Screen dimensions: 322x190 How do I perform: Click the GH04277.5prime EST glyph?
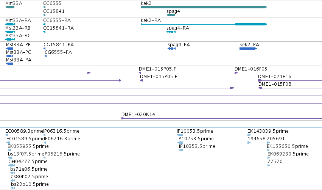(12, 165)
